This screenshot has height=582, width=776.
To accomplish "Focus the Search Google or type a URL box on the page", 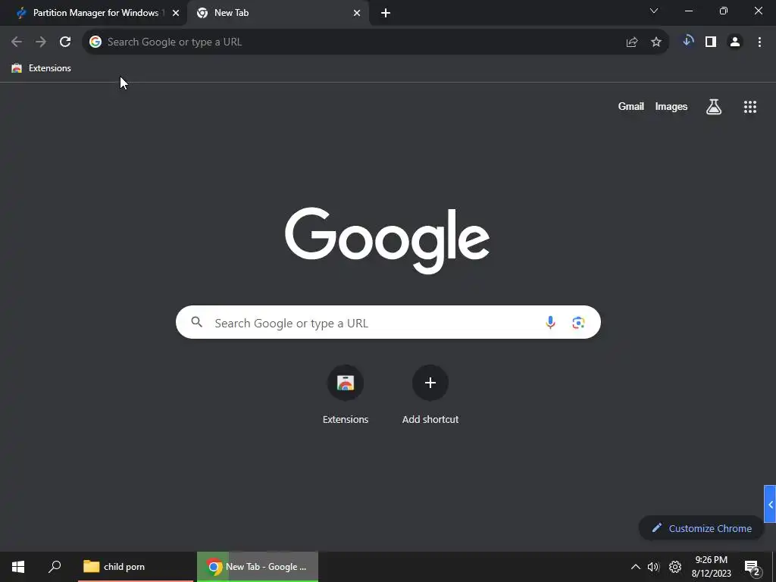I will [388, 322].
